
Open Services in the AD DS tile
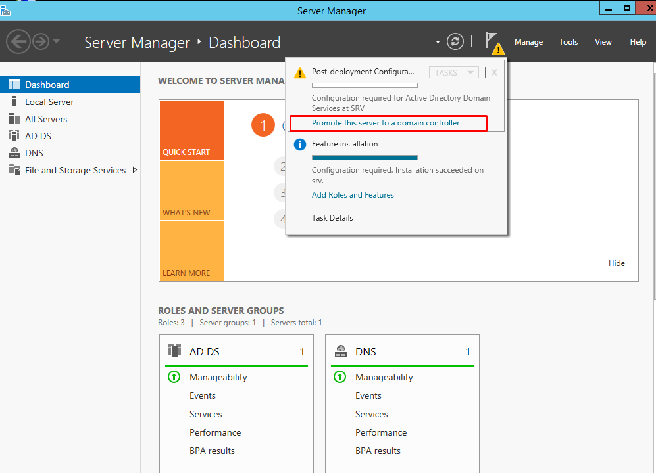205,414
